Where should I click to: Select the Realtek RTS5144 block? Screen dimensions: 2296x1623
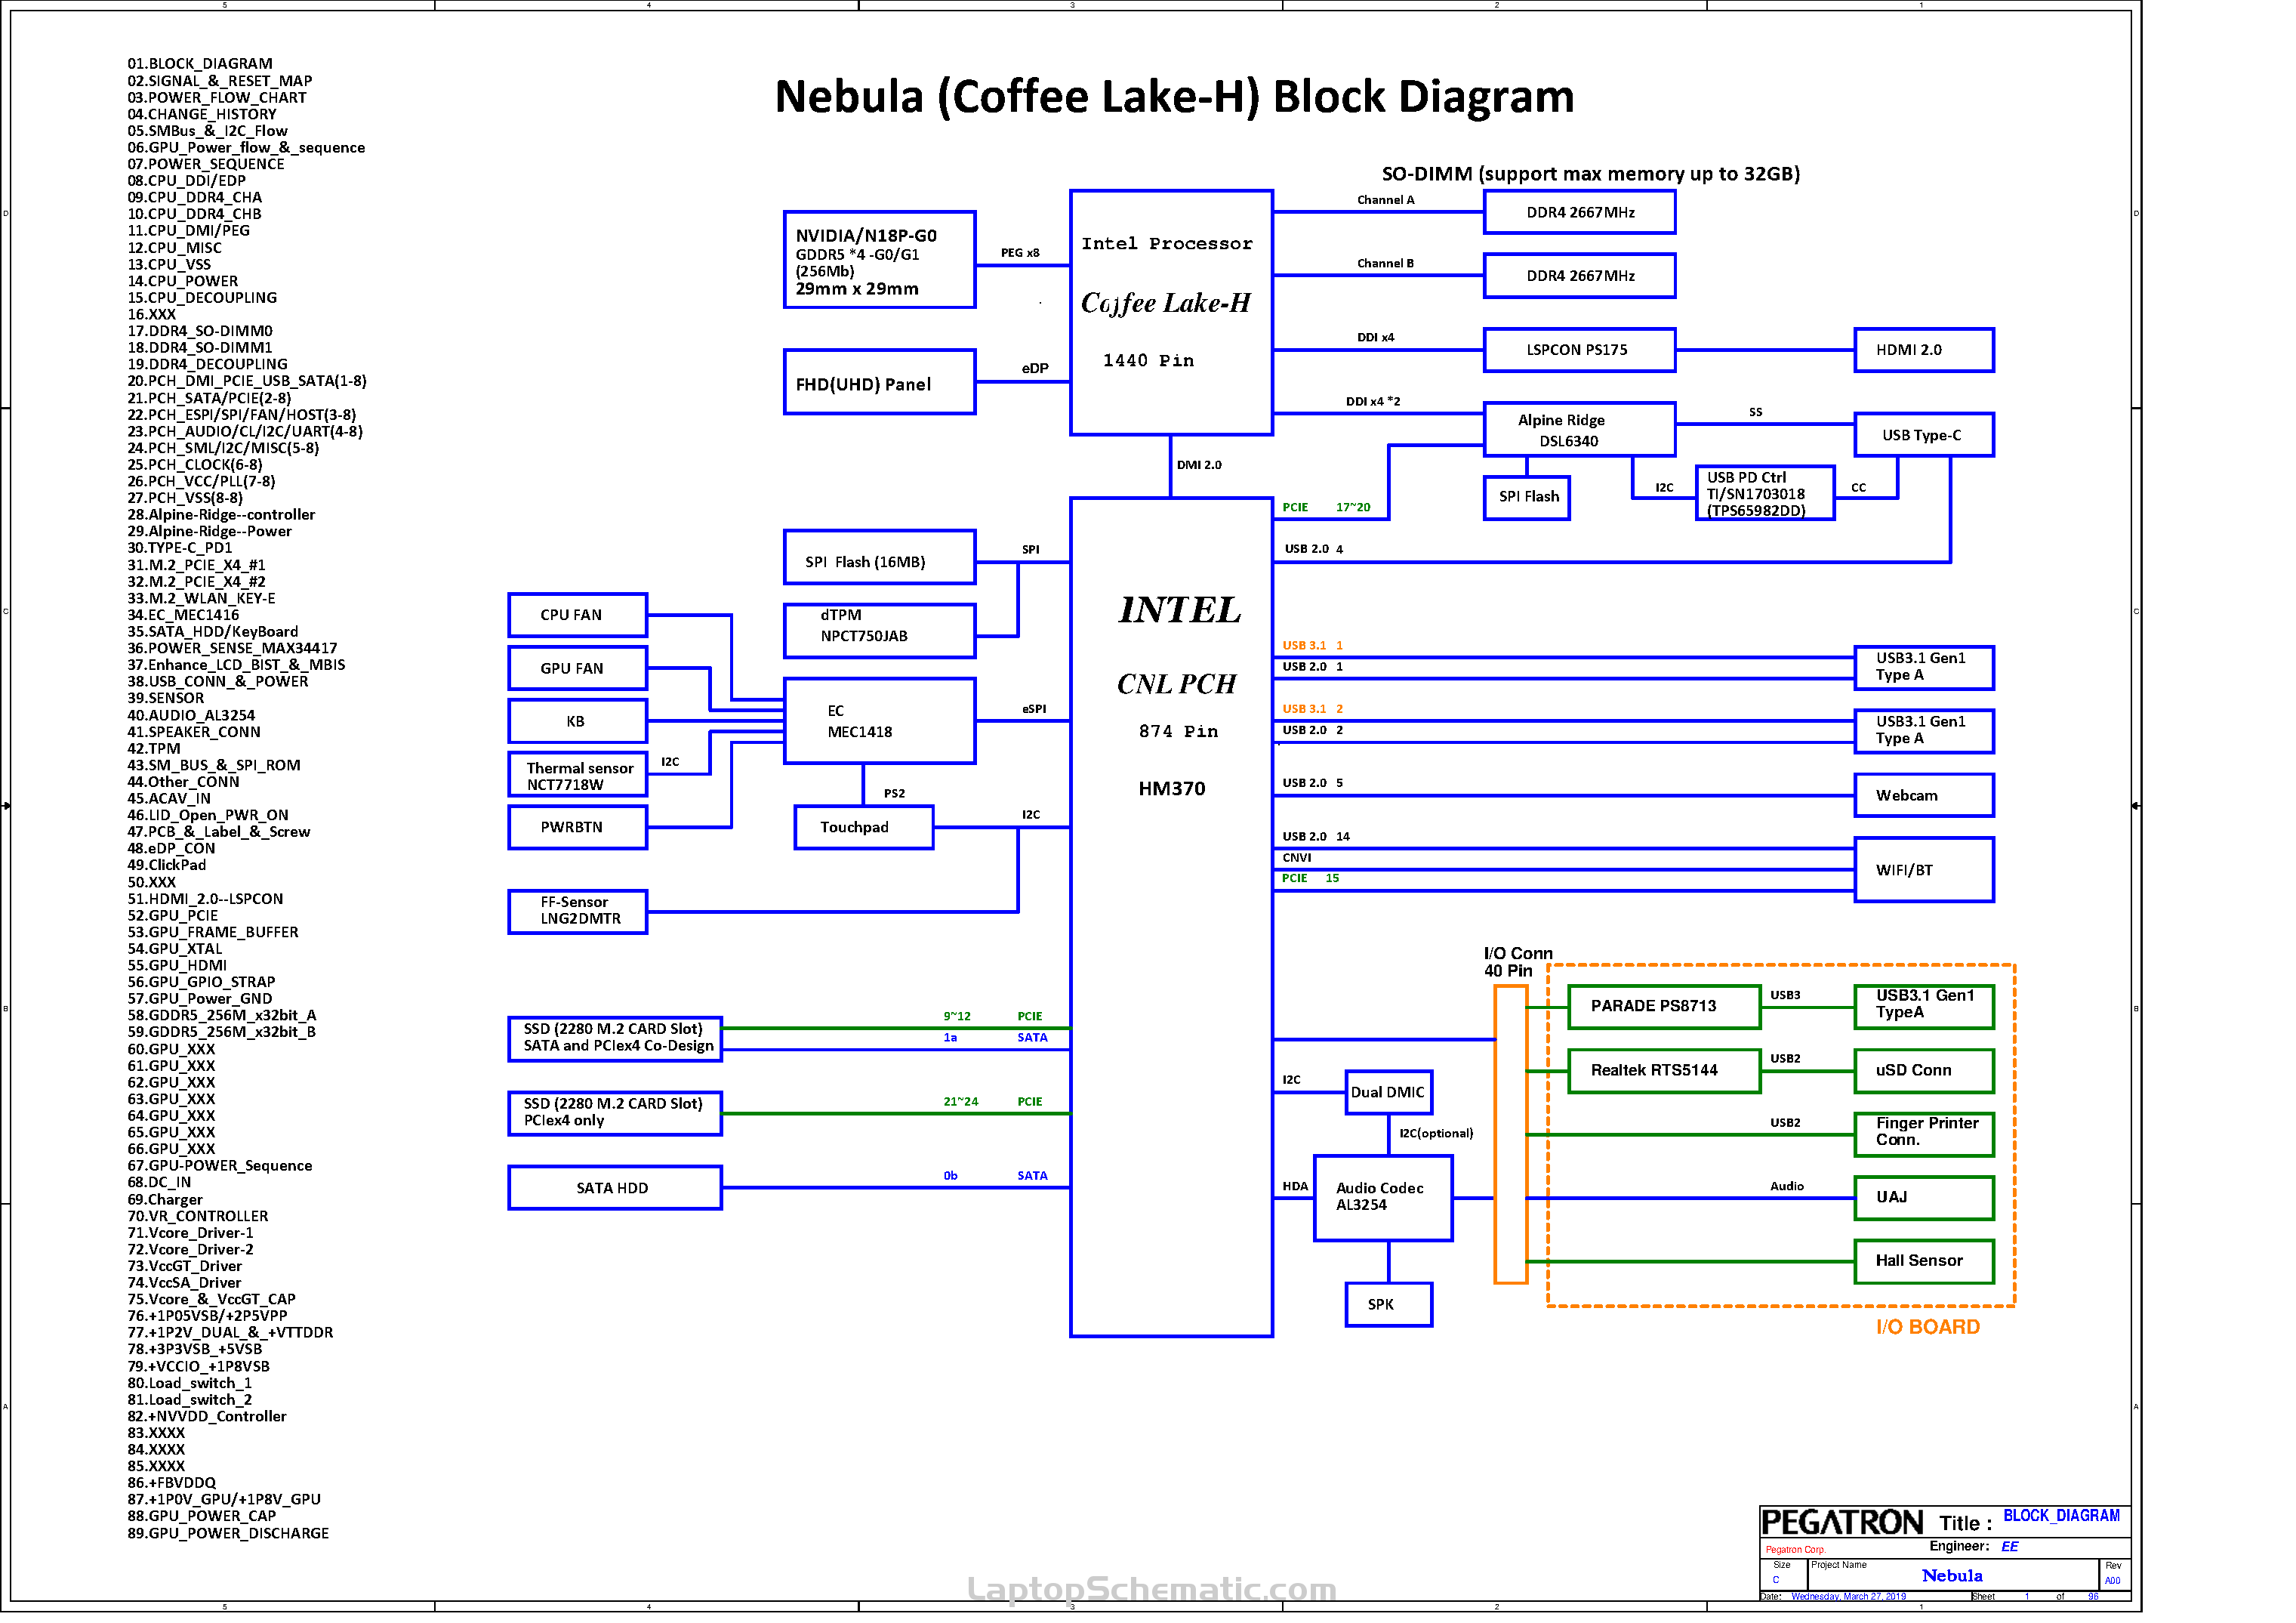[1666, 1072]
